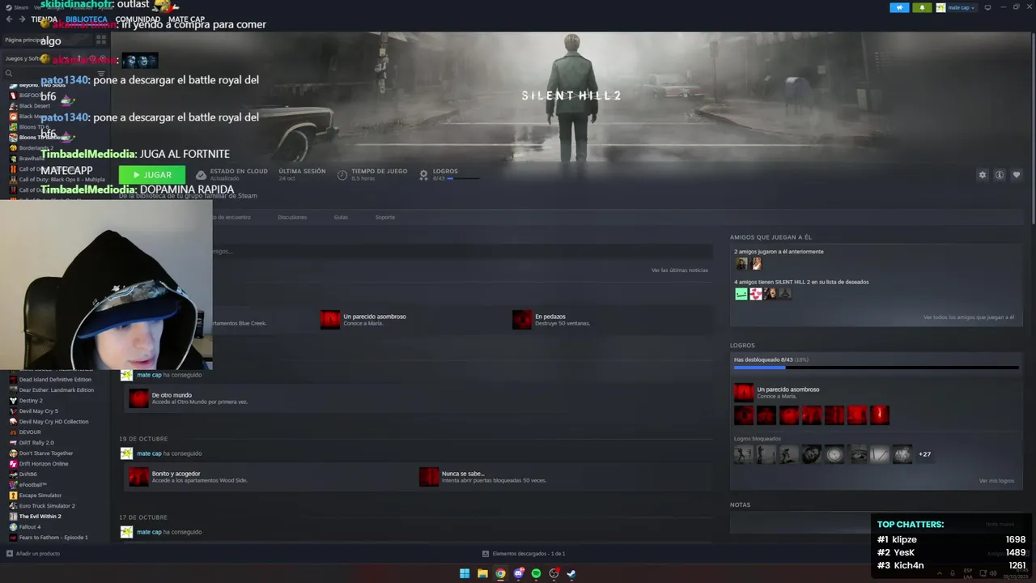Open the BIBLIOTECA menu
The image size is (1036, 583).
87,19
